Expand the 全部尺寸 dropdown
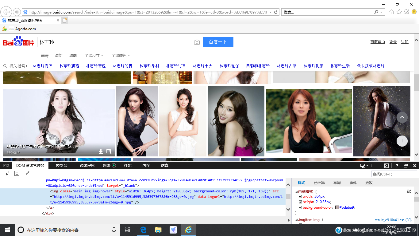The height and width of the screenshot is (236, 419). click(94, 56)
